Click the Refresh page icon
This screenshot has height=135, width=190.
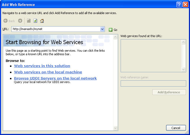tap(35, 21)
